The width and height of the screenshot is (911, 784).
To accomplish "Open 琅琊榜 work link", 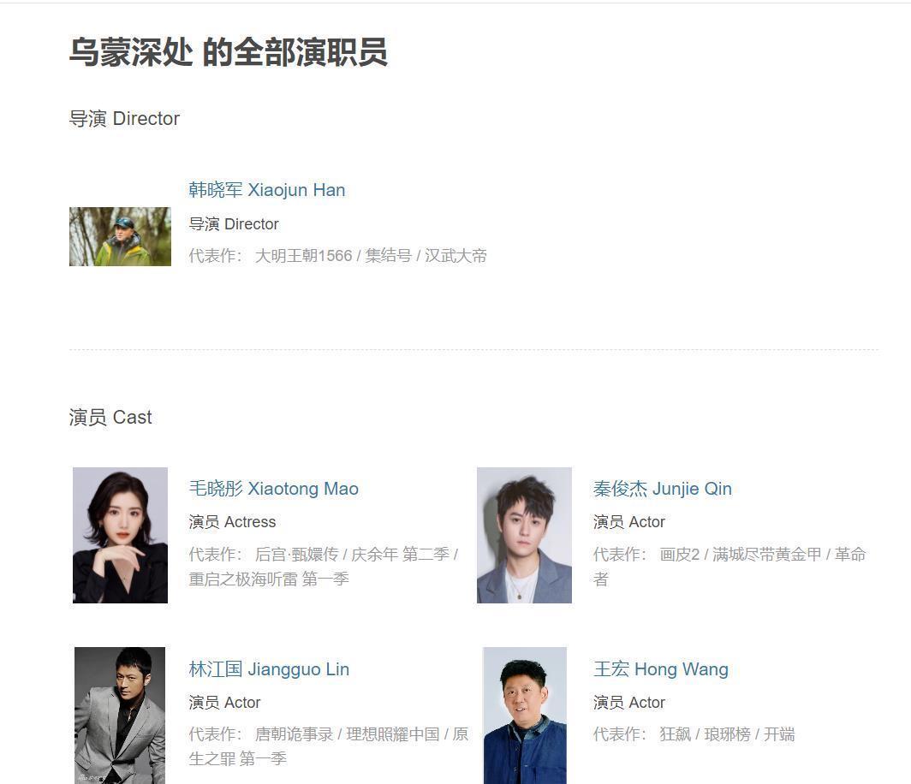I will [x=728, y=734].
